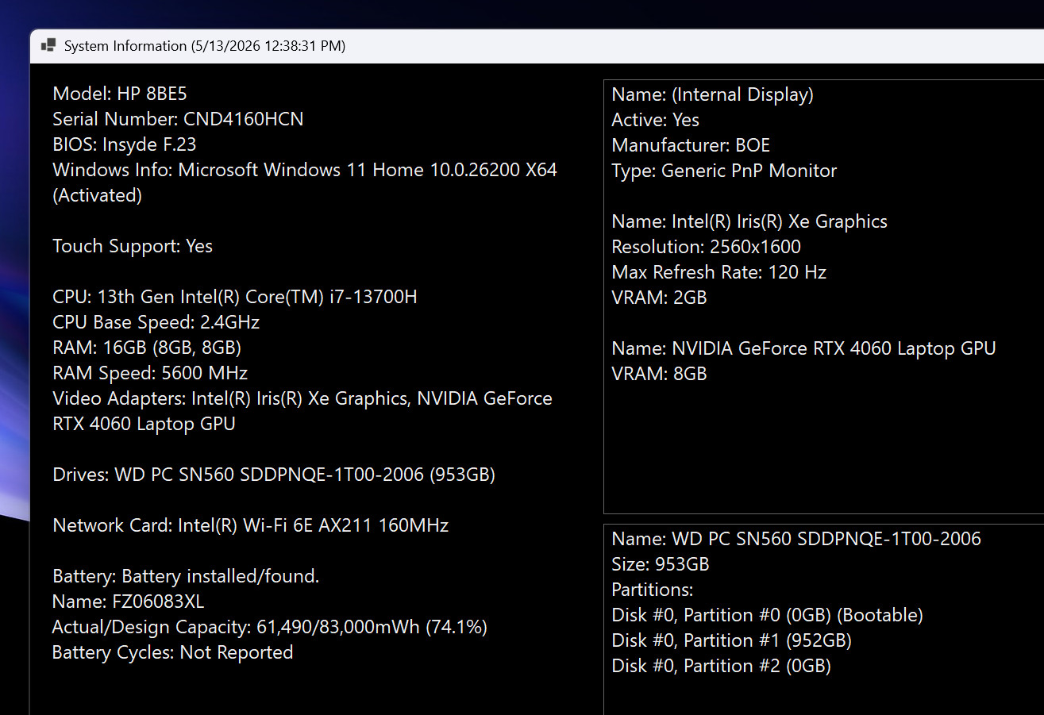Click the CPU: 13th Gen Intel Core line
This screenshot has height=715, width=1044.
coord(235,297)
